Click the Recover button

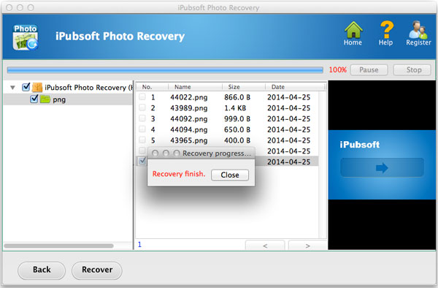pyautogui.click(x=97, y=270)
